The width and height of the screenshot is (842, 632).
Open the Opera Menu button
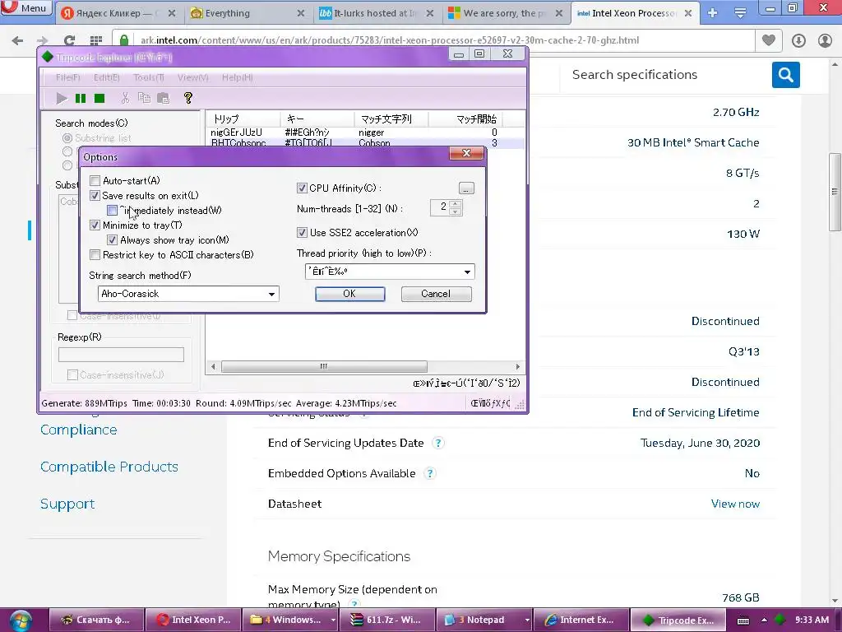tap(25, 7)
